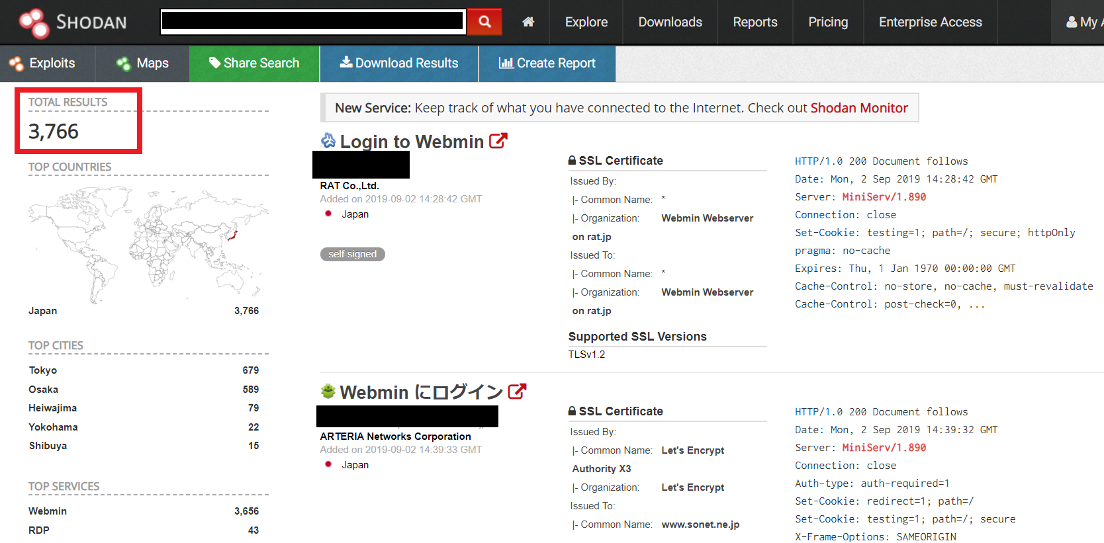1104x543 pixels.
Task: Click the red search magnifier button
Action: 484,22
